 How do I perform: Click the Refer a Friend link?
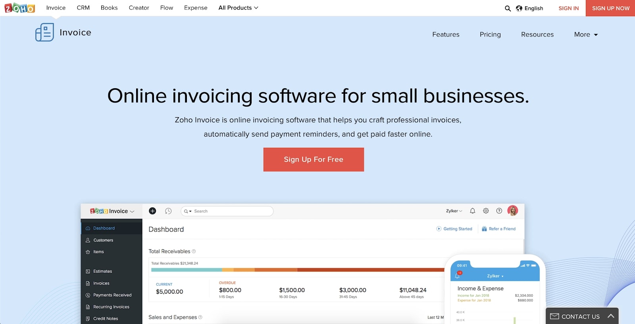pyautogui.click(x=502, y=229)
